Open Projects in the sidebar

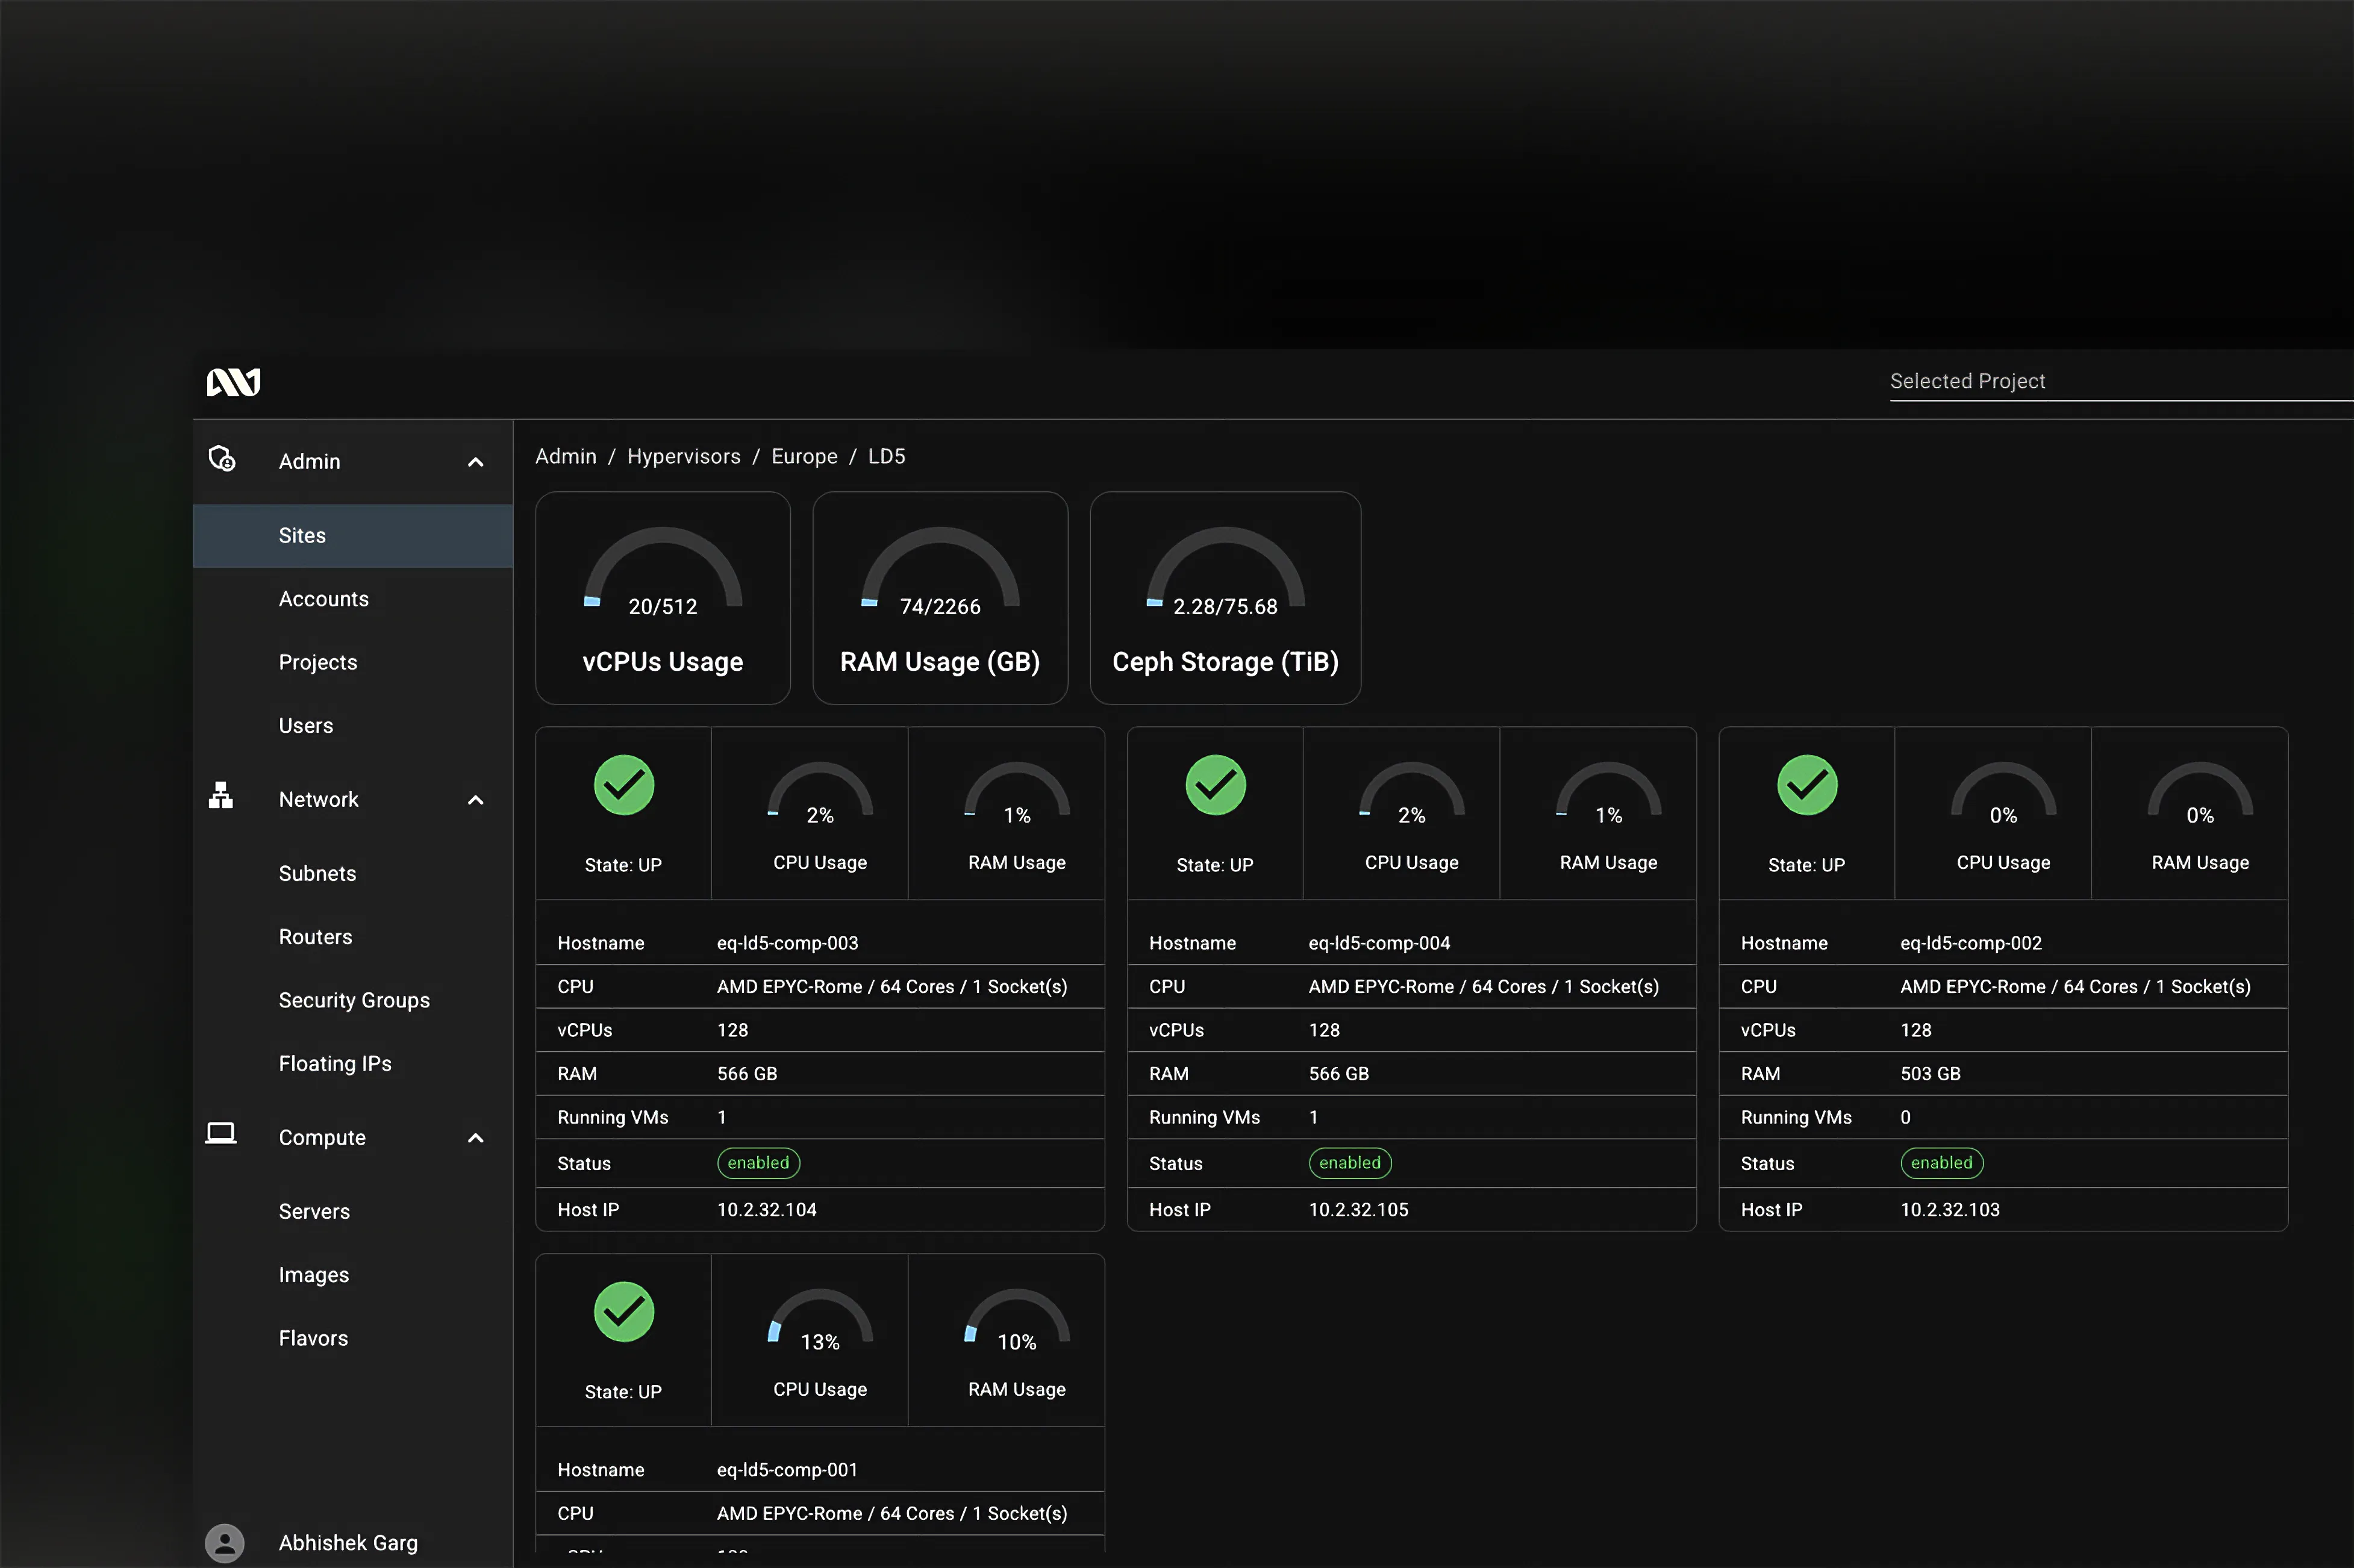353,662
